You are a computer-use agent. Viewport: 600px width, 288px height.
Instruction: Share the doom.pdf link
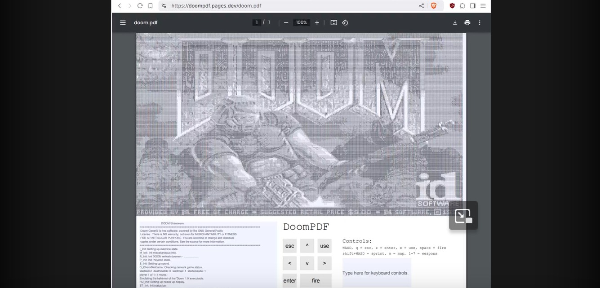point(421,5)
